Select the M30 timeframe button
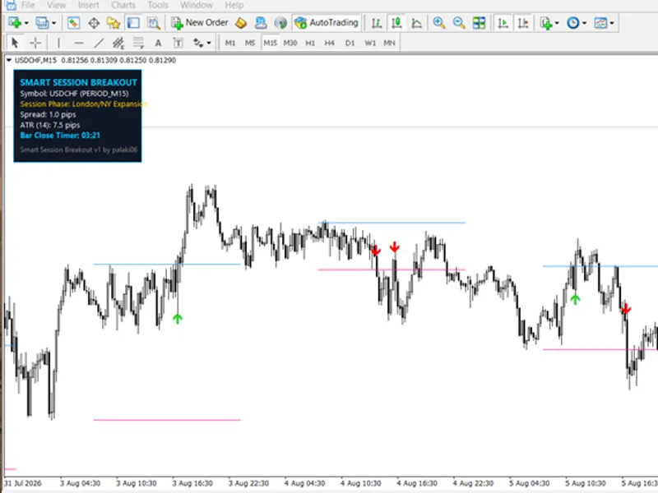The height and width of the screenshot is (493, 658). coord(290,43)
